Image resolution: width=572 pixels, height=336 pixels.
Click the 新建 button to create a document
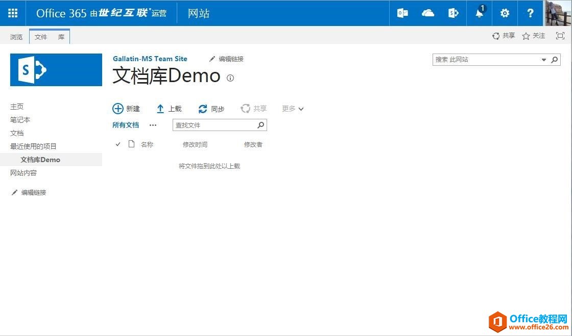click(x=126, y=109)
